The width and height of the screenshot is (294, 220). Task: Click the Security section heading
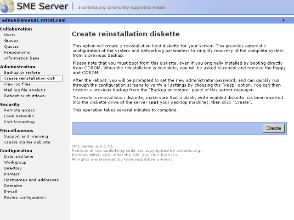point(10,104)
